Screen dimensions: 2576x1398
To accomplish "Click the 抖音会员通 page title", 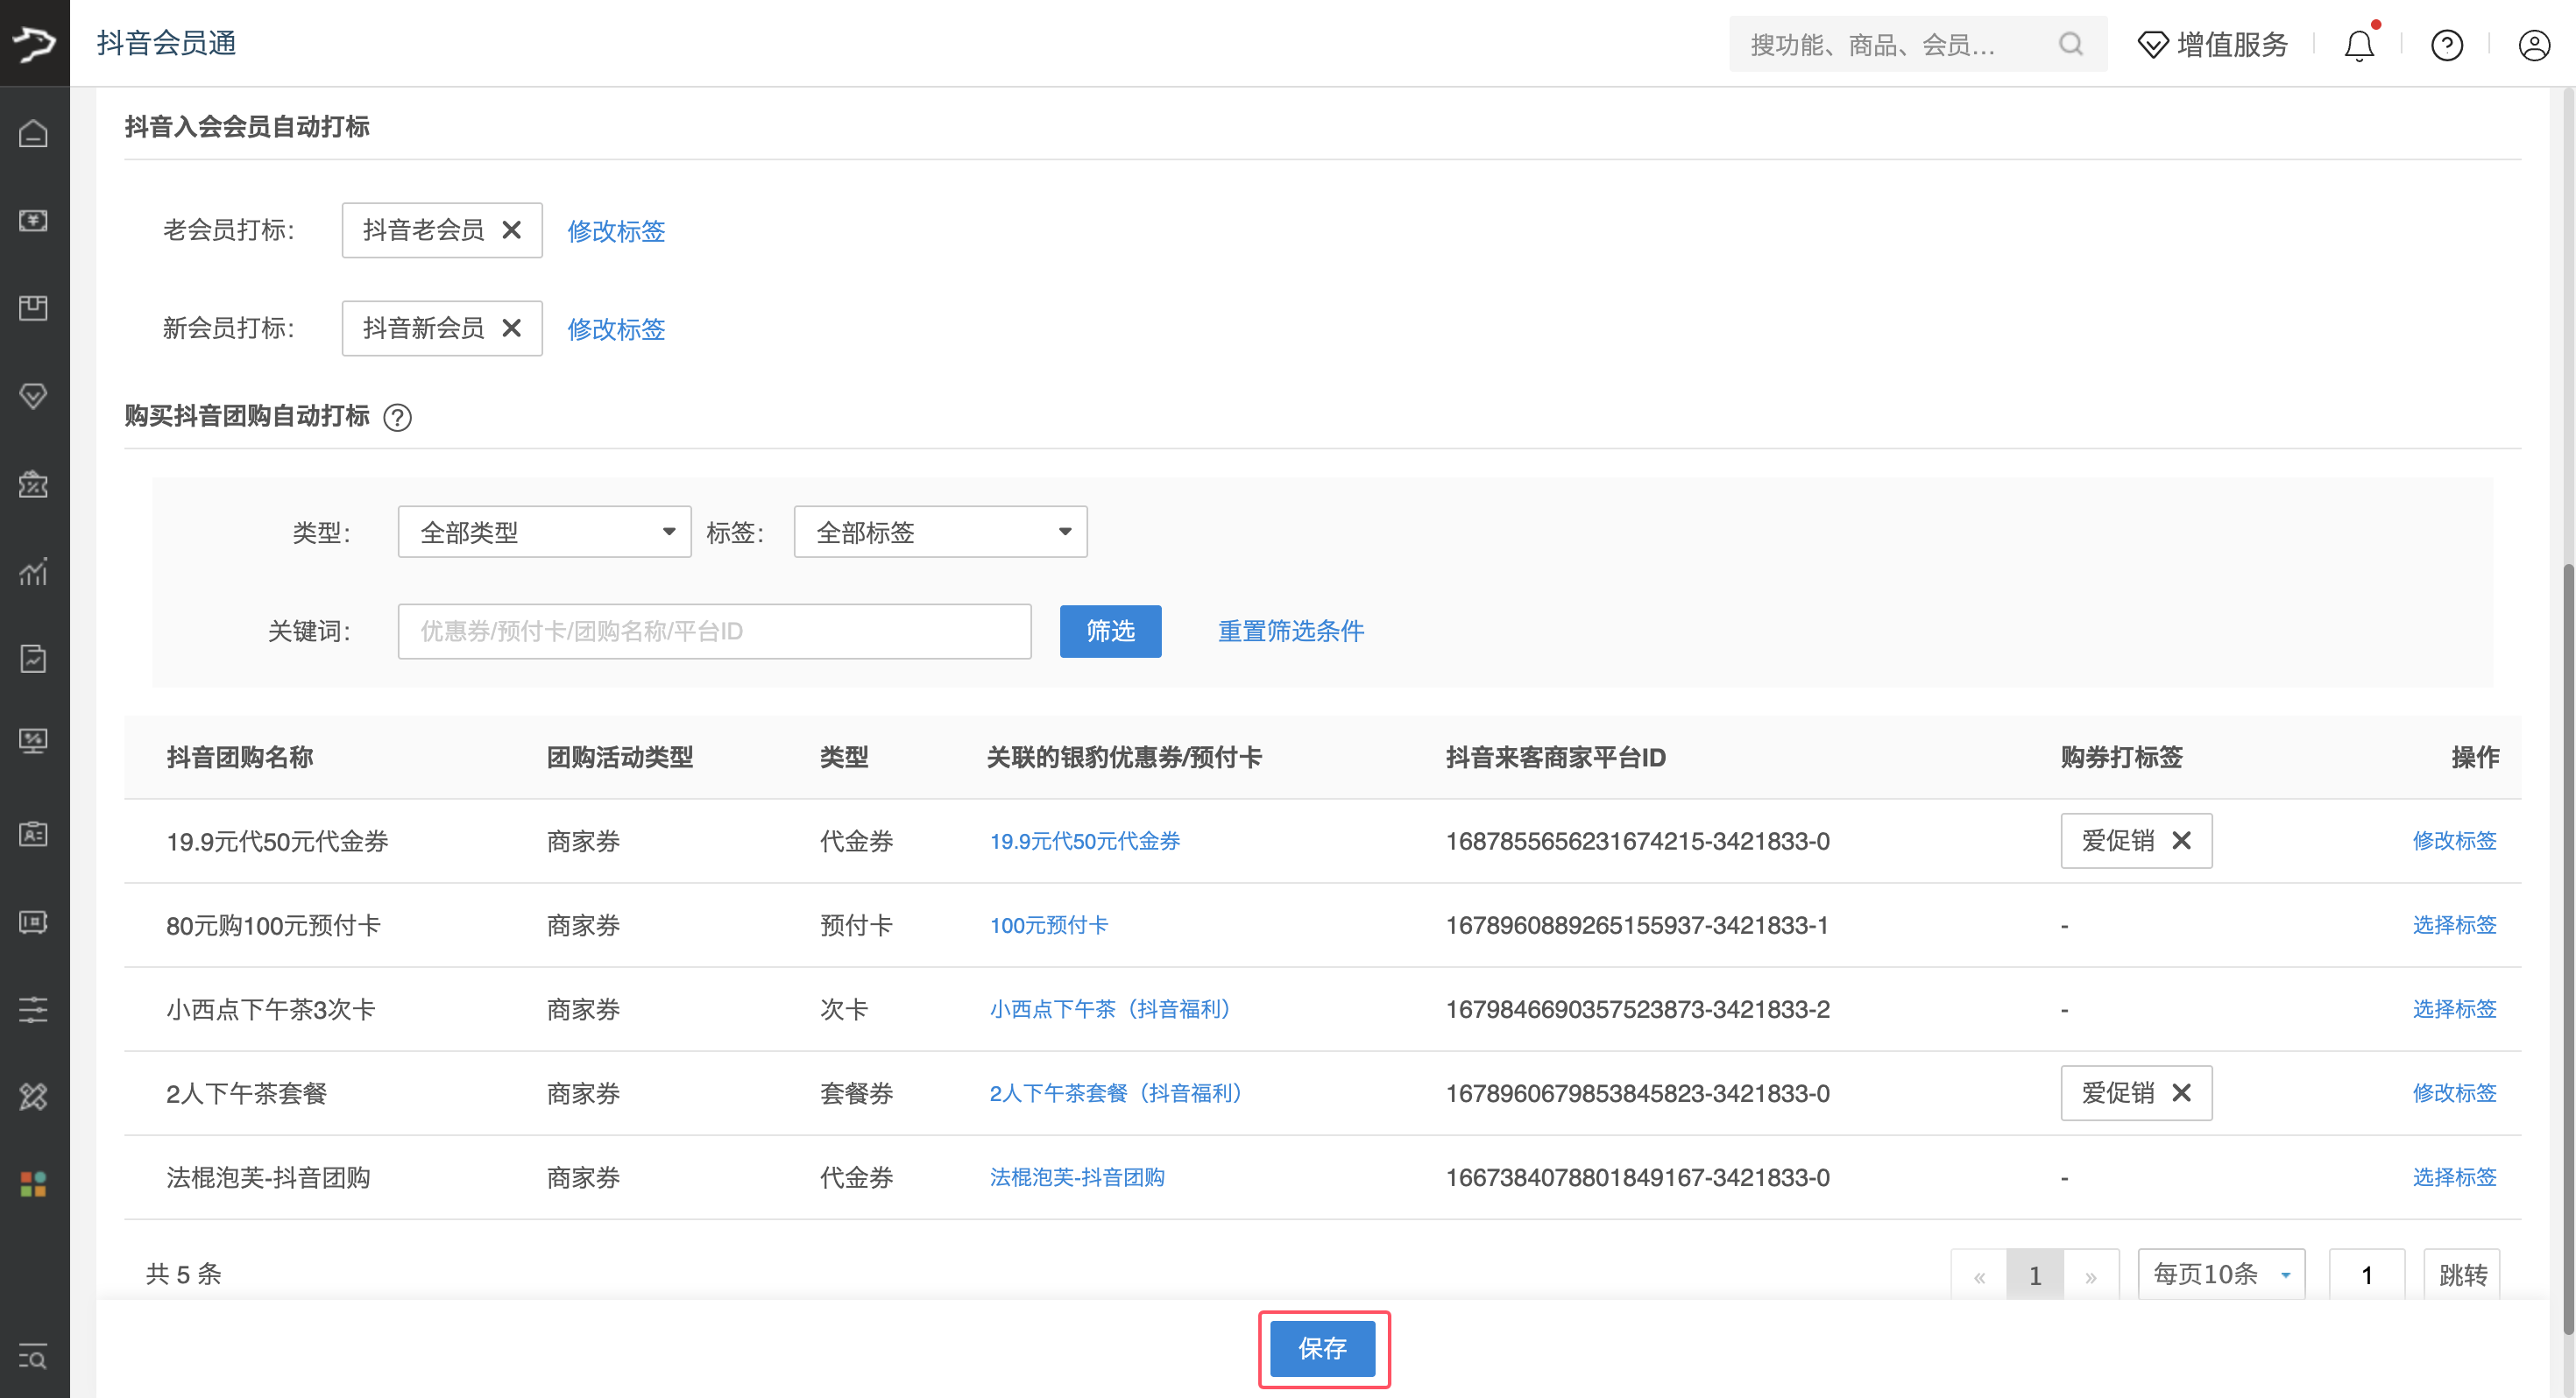I will point(166,43).
